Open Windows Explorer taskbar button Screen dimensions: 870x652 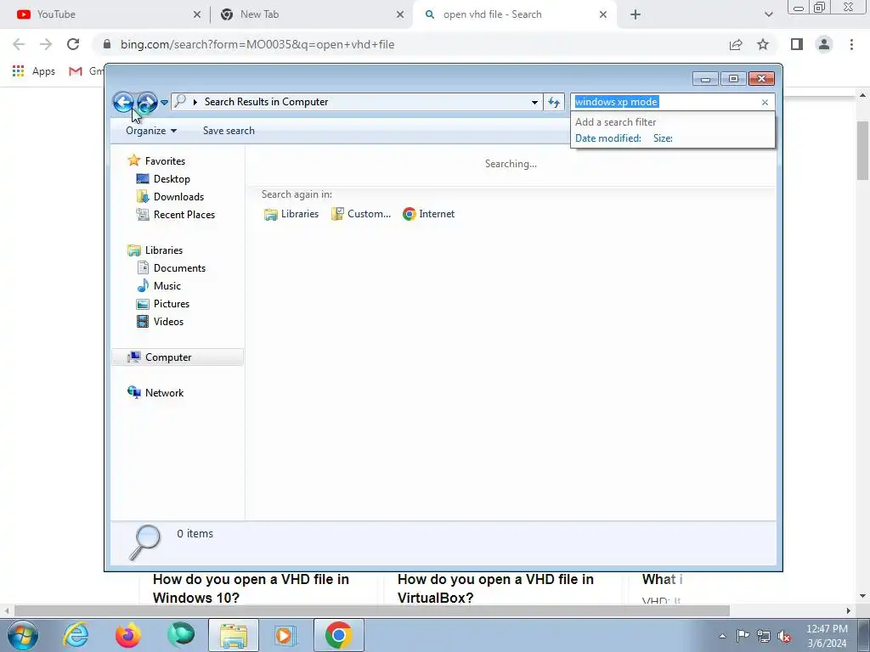234,635
